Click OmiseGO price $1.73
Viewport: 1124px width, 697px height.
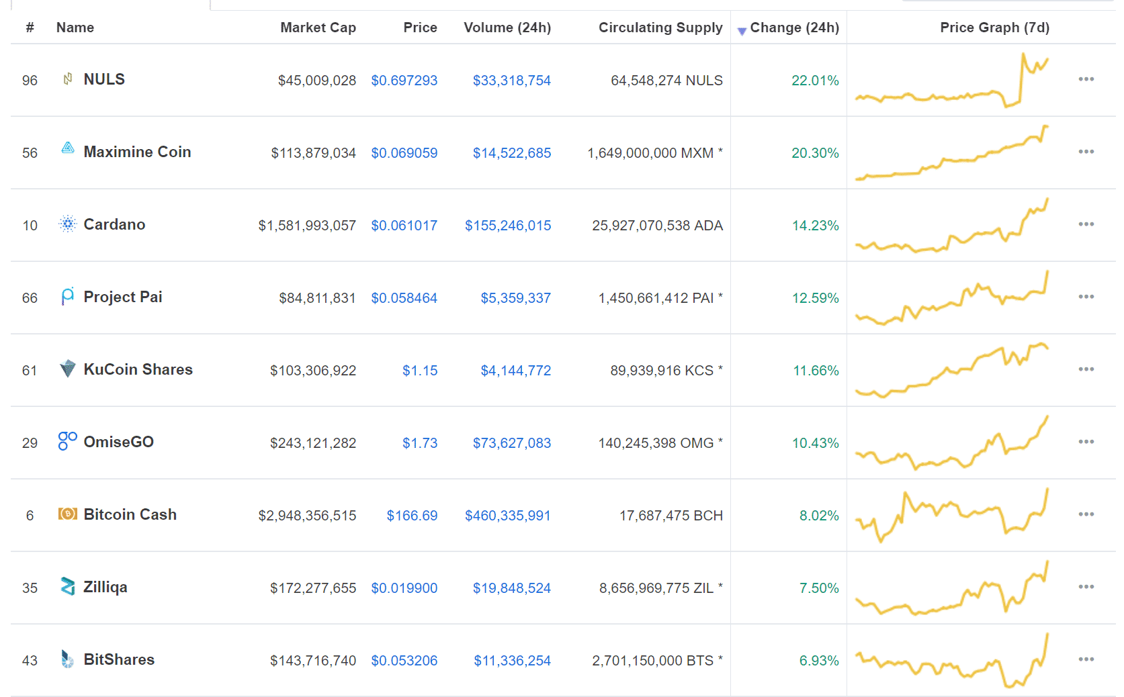(x=420, y=443)
